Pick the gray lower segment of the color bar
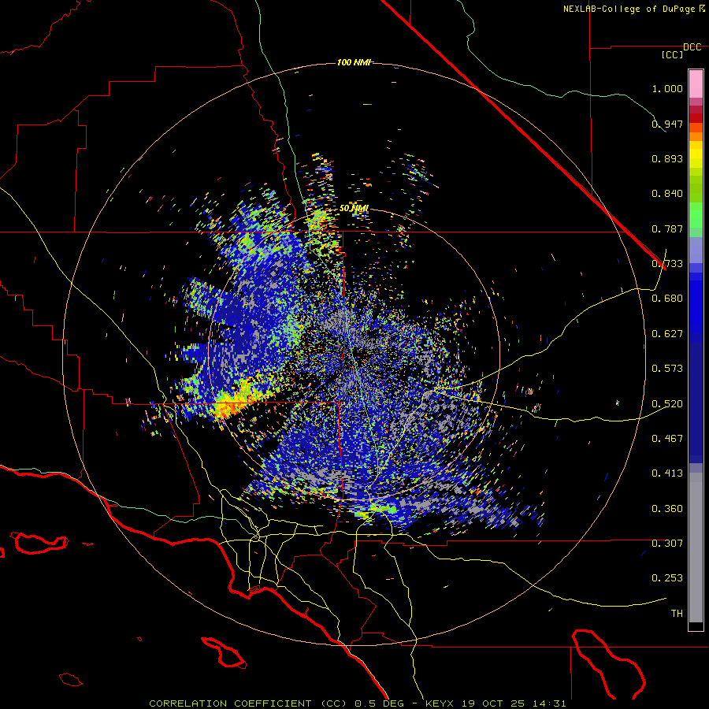Screen dimensions: 709x709 tap(696, 548)
